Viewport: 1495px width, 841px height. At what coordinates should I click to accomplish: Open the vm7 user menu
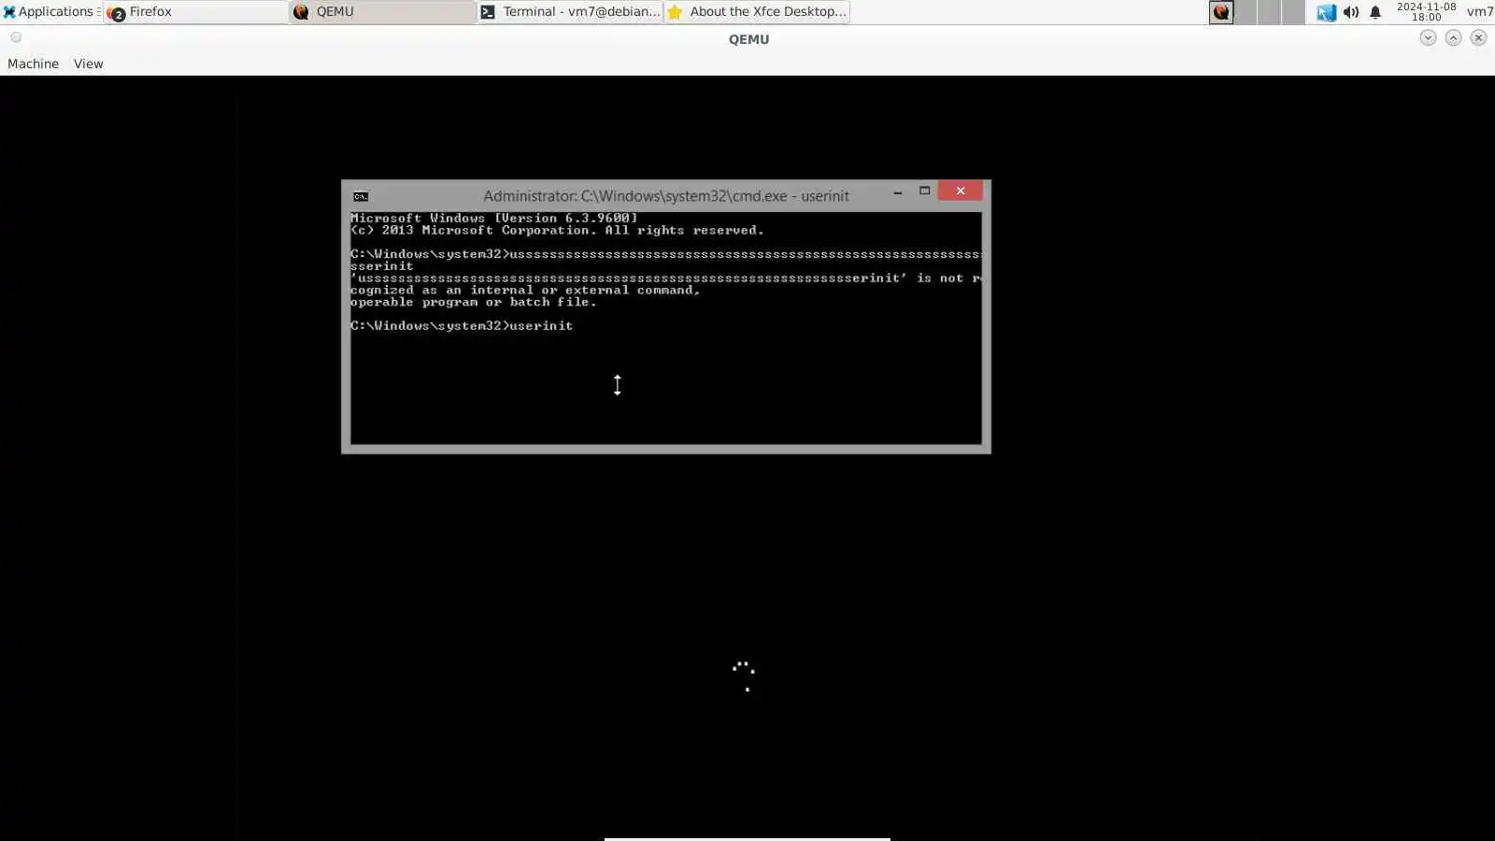pos(1480,11)
